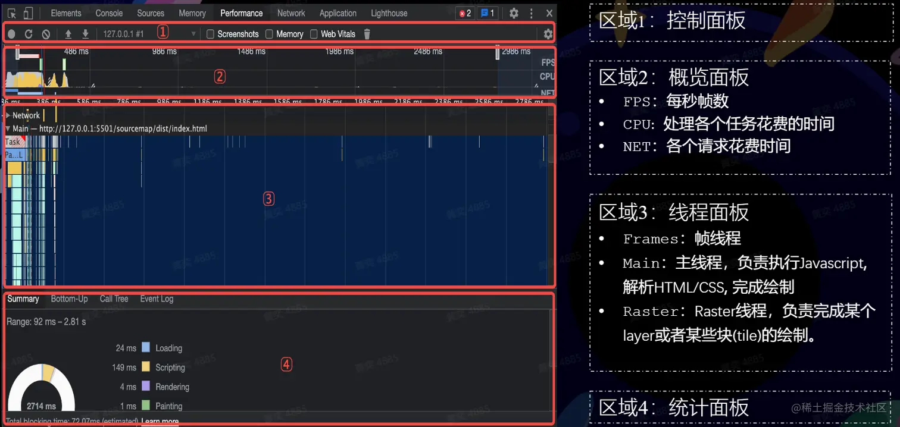This screenshot has height=427, width=900.
Task: Select the Summary tab
Action: (x=23, y=299)
